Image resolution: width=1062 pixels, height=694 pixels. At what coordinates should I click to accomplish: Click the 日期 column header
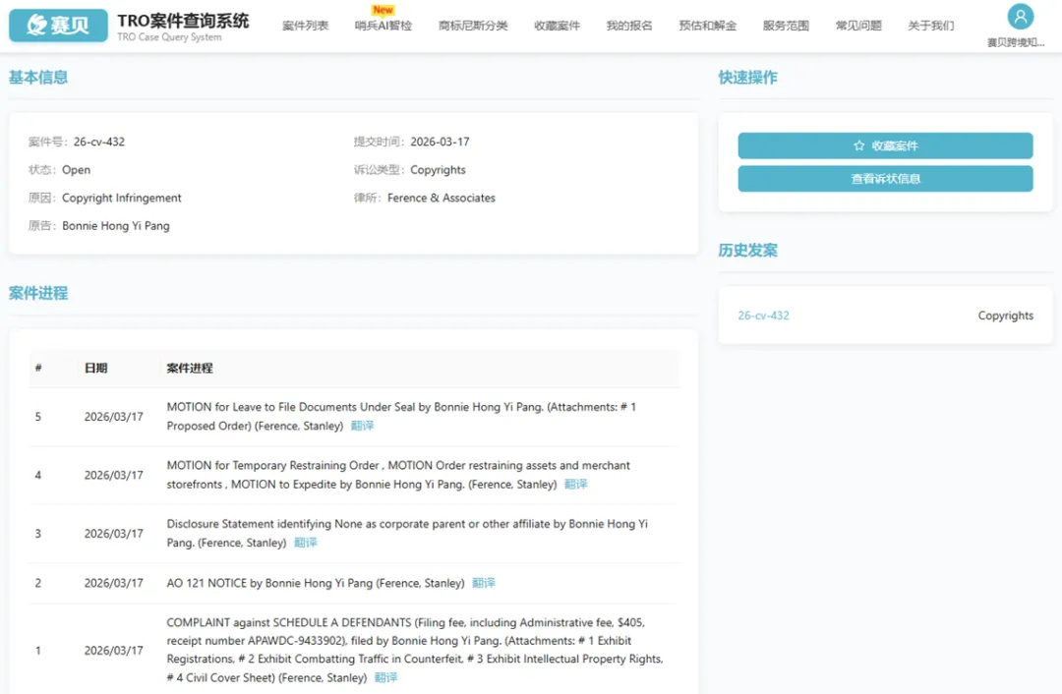(95, 369)
